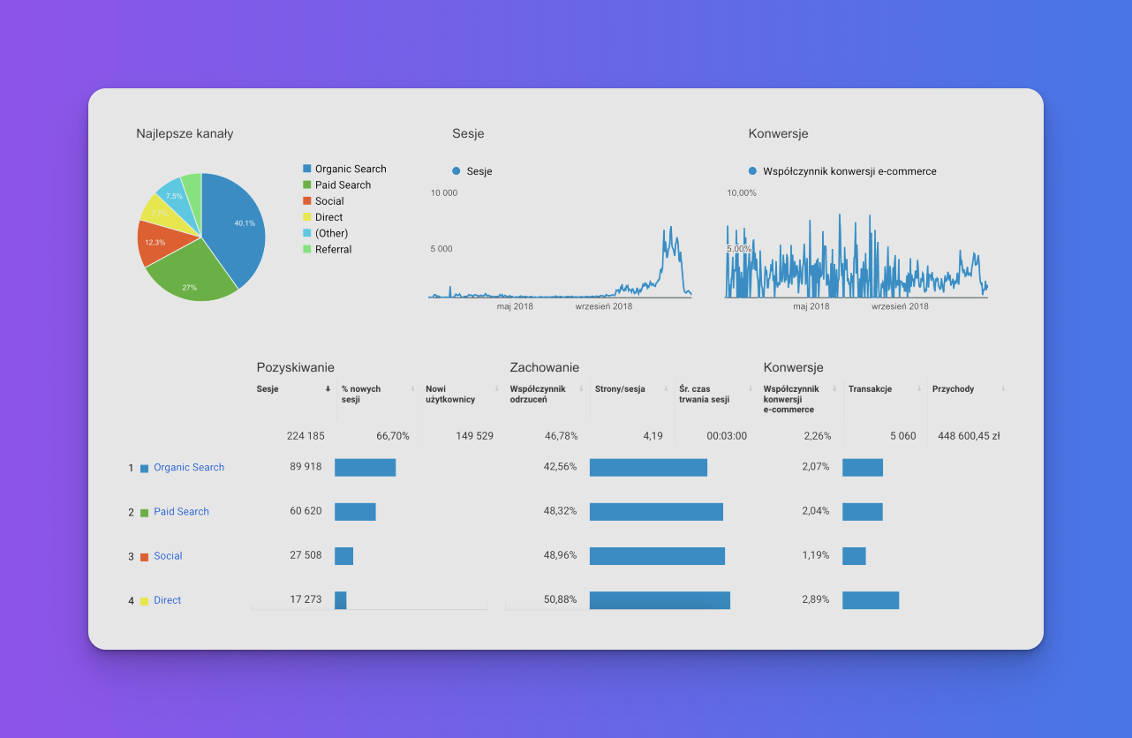Click the average session duration 00:03:00

point(727,436)
